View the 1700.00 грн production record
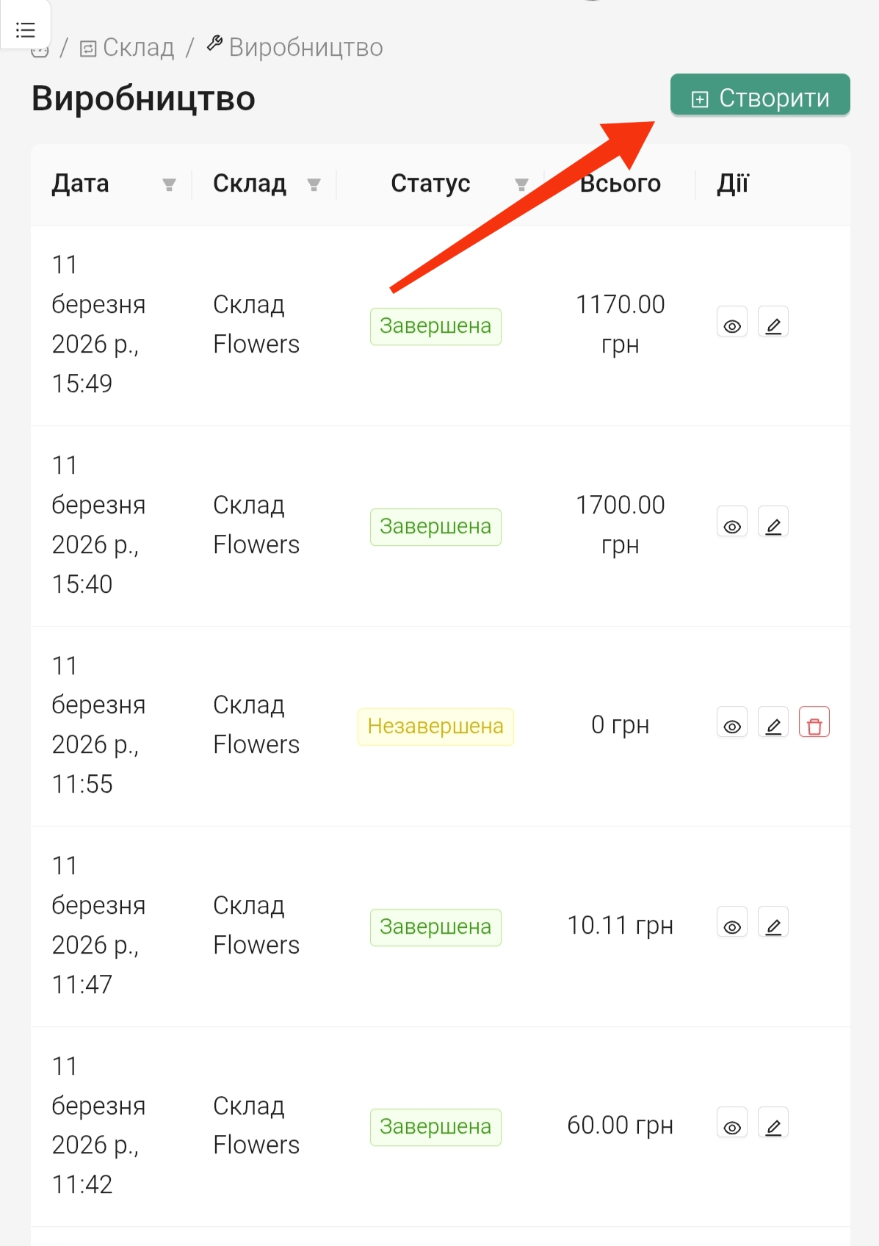The height and width of the screenshot is (1246, 879). coord(732,524)
